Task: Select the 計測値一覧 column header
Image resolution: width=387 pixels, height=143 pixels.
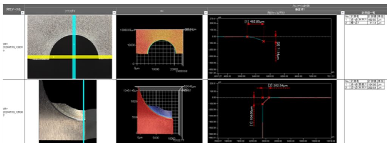Action: click(x=366, y=12)
